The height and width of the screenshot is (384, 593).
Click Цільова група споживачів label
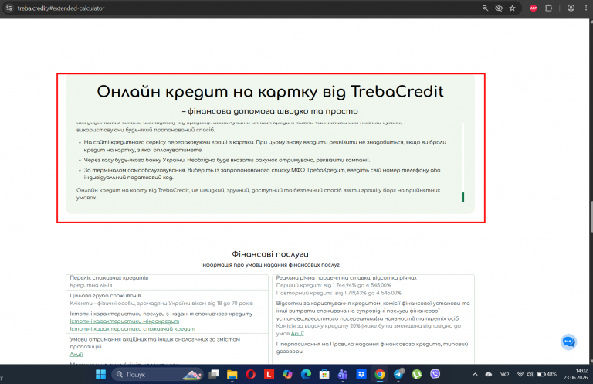[x=105, y=295]
